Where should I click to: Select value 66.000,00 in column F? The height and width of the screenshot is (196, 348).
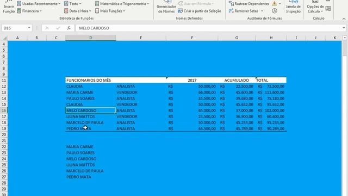(192, 93)
